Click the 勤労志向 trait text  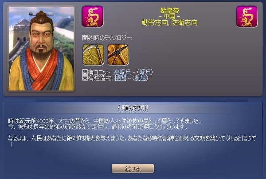(154, 23)
